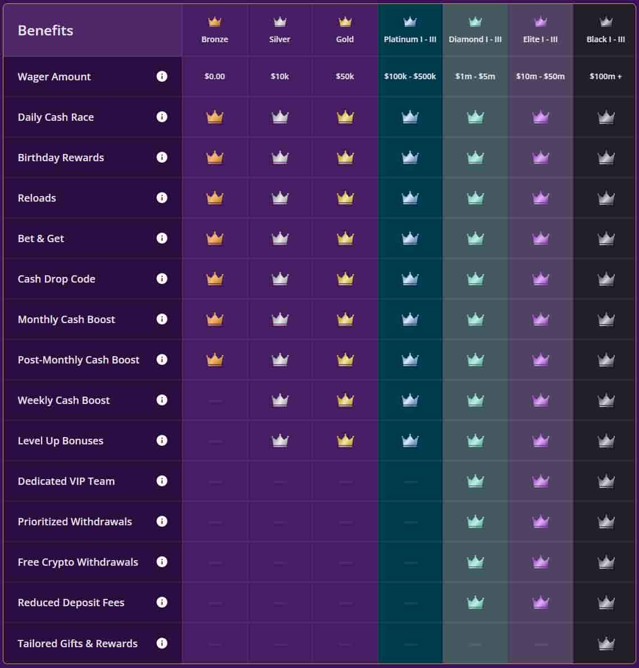Click the Reduced Deposit Fees label
639x668 pixels.
(x=71, y=602)
